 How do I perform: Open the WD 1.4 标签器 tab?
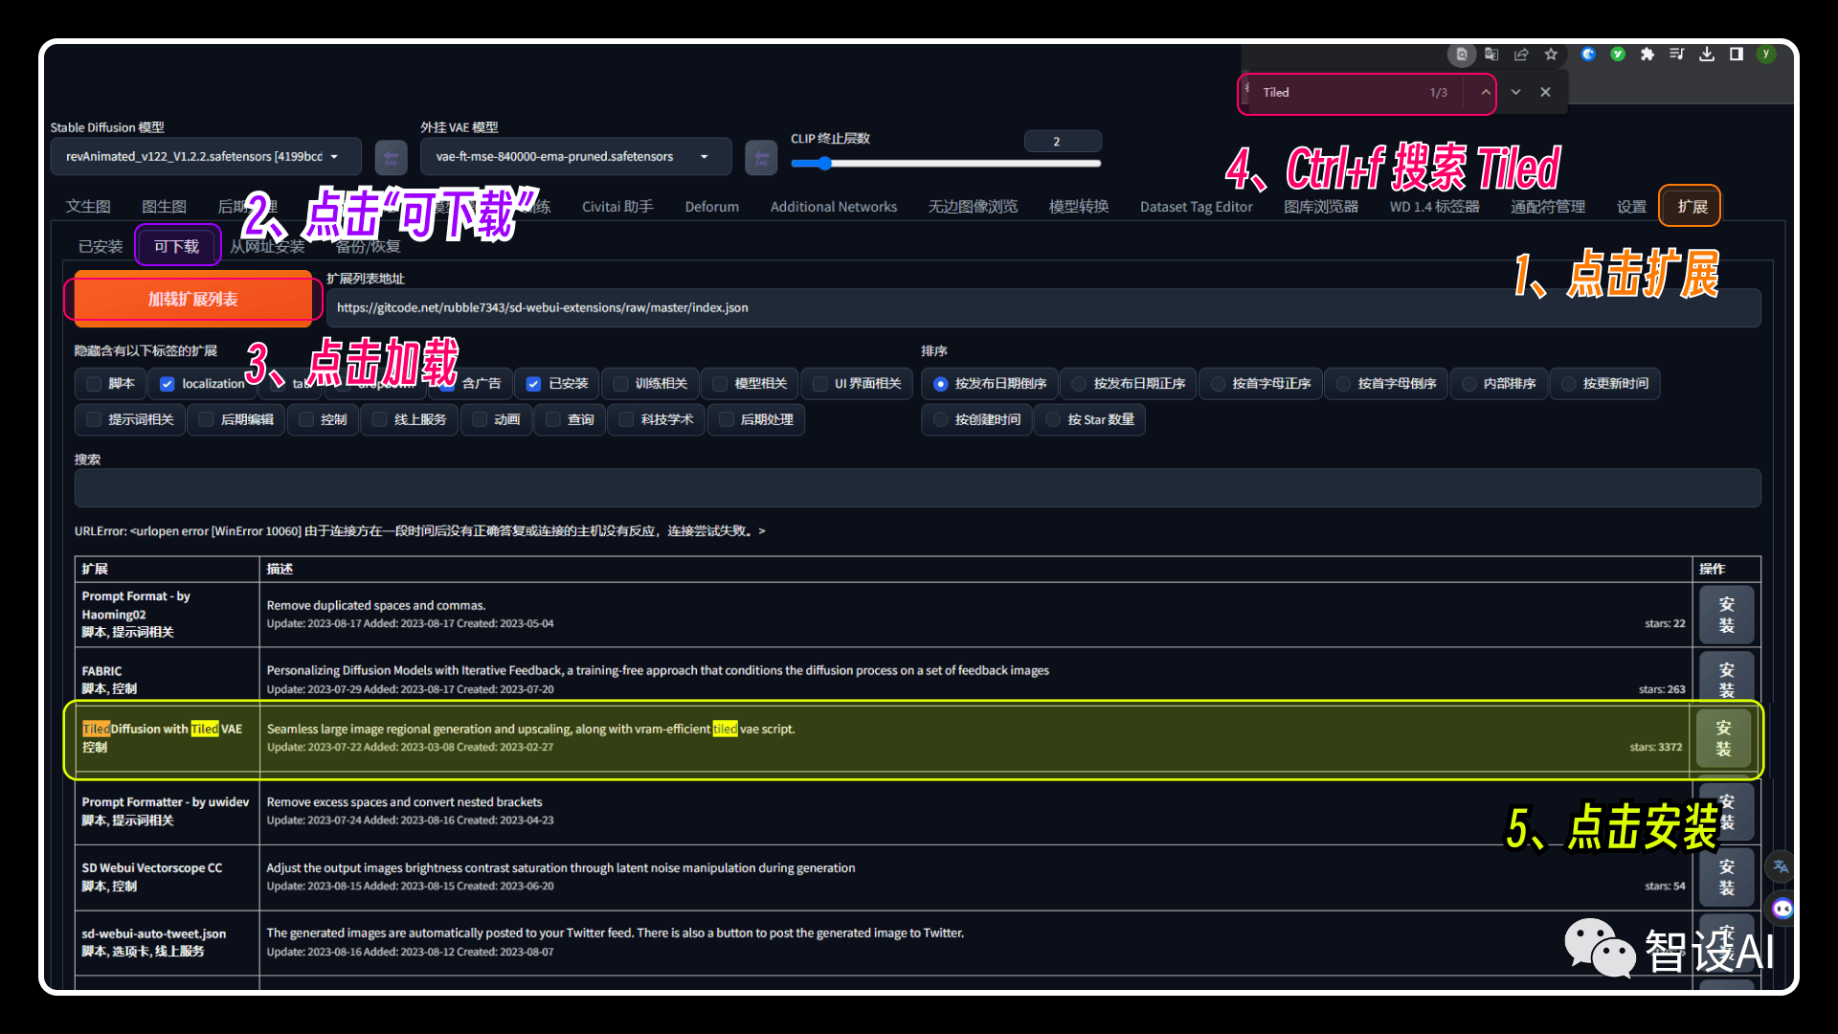[1434, 207]
